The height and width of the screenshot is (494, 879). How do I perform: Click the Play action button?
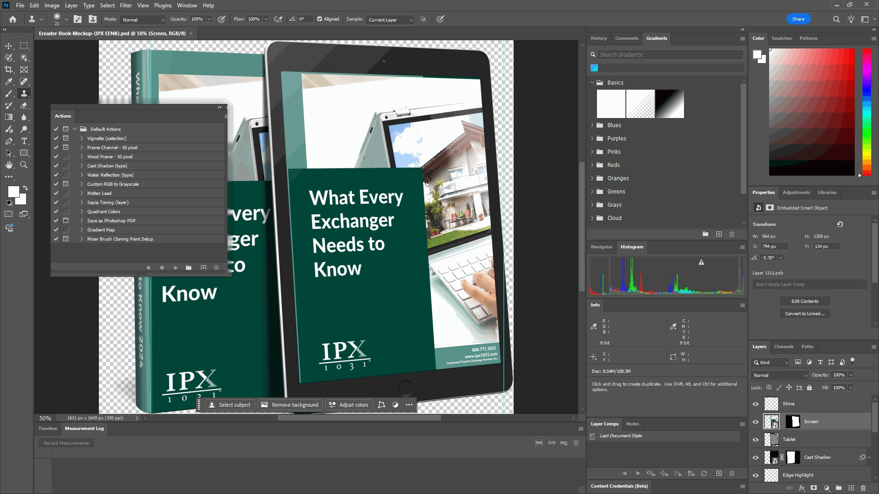tap(175, 268)
